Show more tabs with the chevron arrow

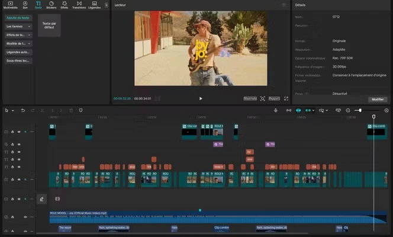coord(107,5)
